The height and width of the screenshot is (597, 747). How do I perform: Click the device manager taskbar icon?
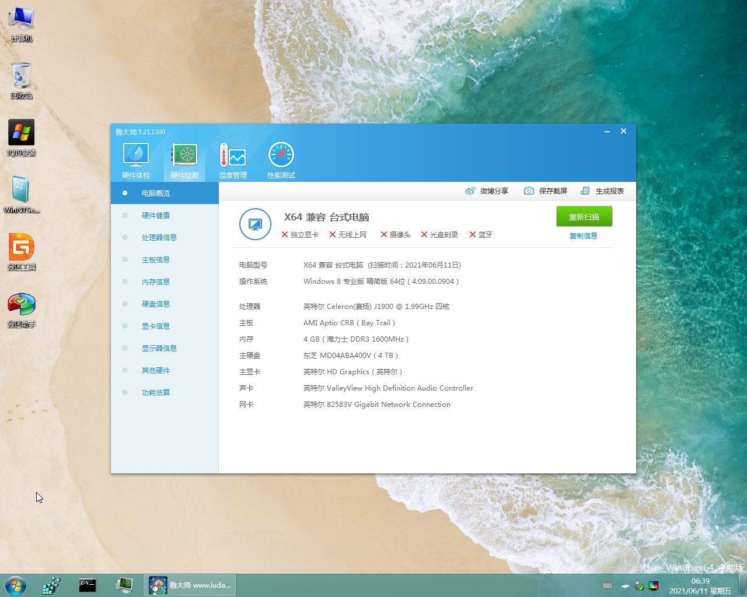point(124,585)
